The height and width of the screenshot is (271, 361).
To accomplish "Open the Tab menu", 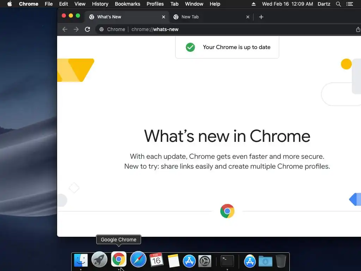I will tap(174, 4).
